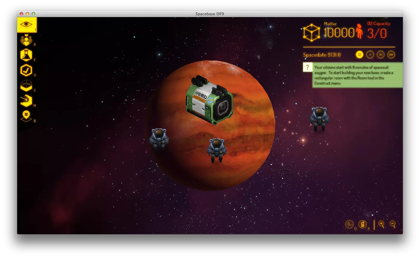Close the Spacebase DF9 window
Screen dimensions: 420x258
21,14
